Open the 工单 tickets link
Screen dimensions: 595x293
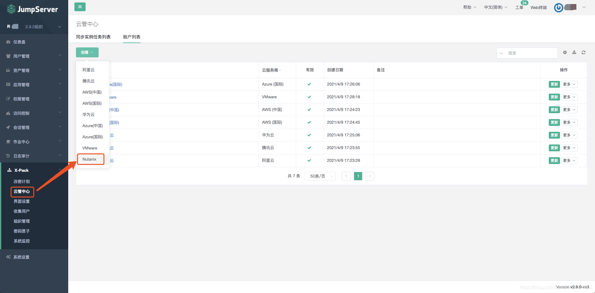pyautogui.click(x=519, y=7)
